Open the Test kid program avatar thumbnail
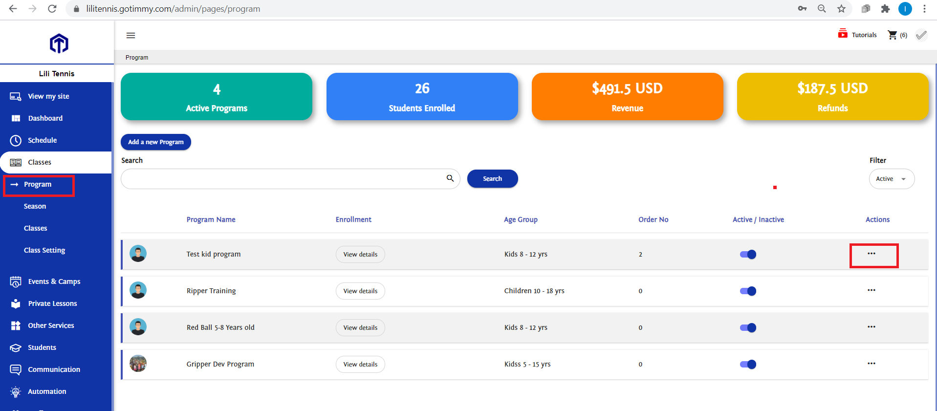This screenshot has height=411, width=937. tap(138, 254)
